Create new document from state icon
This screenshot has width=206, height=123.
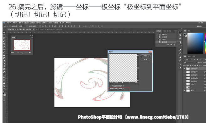click(x=168, y=45)
